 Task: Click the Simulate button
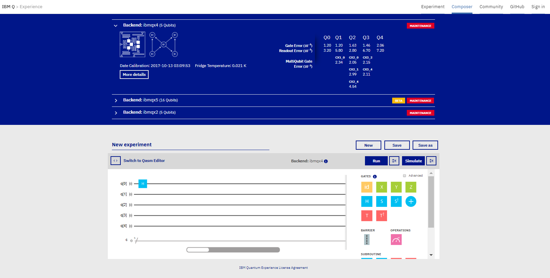point(413,161)
